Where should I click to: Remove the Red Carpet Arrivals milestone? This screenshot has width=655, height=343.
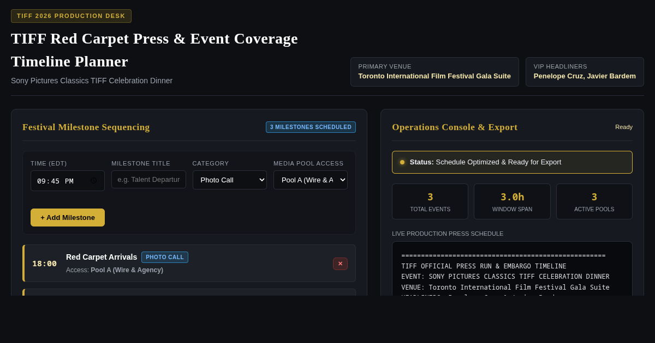(340, 264)
